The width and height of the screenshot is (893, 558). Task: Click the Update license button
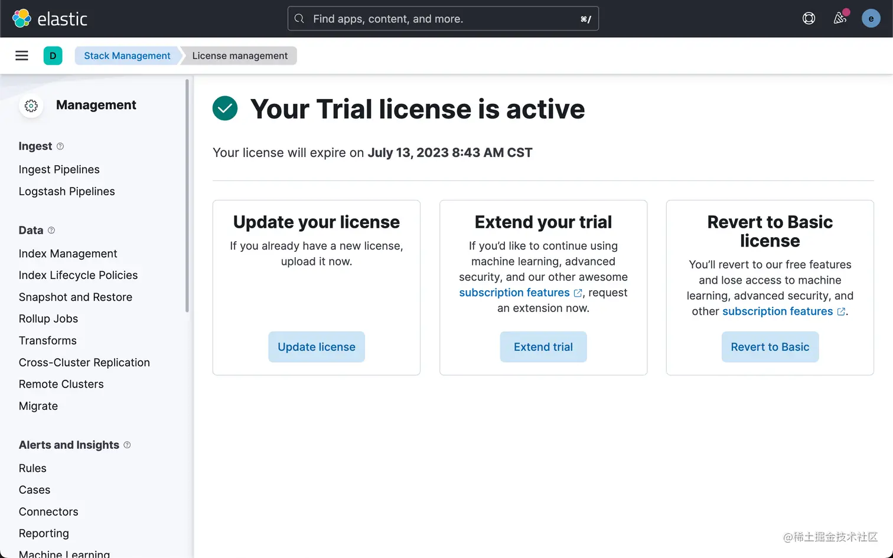pyautogui.click(x=317, y=347)
